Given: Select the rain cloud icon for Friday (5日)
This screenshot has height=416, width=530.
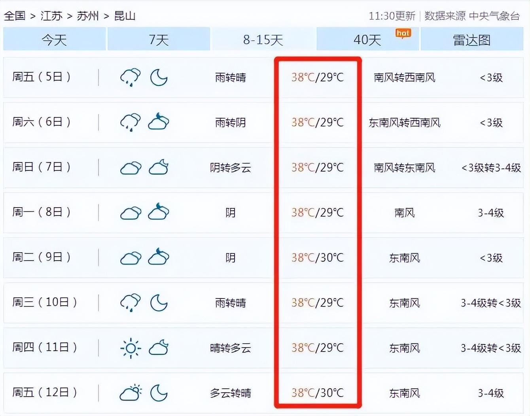Looking at the screenshot, I should pyautogui.click(x=130, y=78).
